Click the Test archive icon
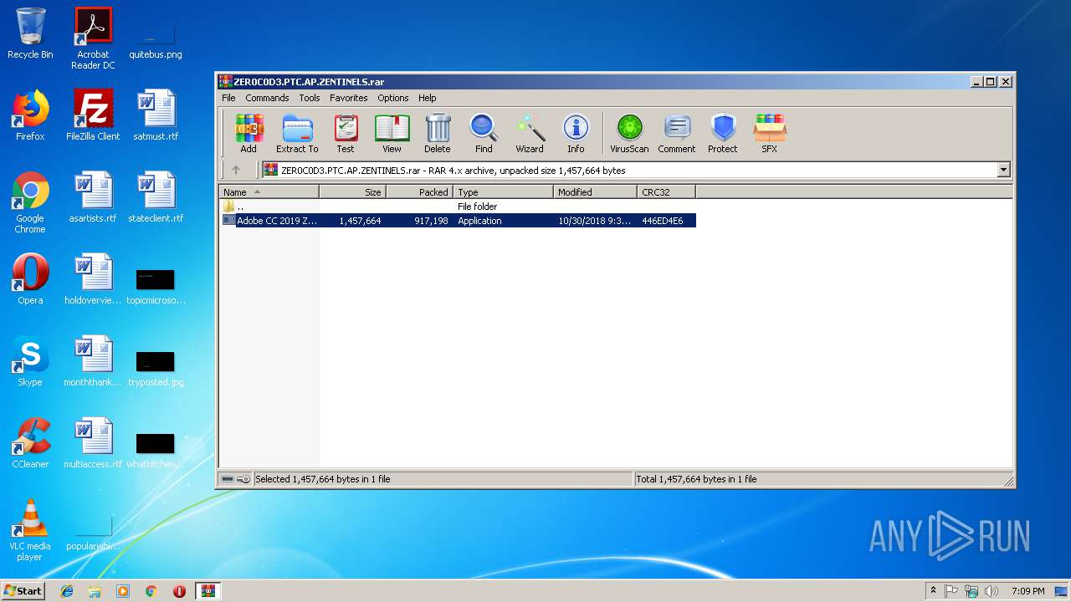The height and width of the screenshot is (602, 1071). [x=346, y=134]
